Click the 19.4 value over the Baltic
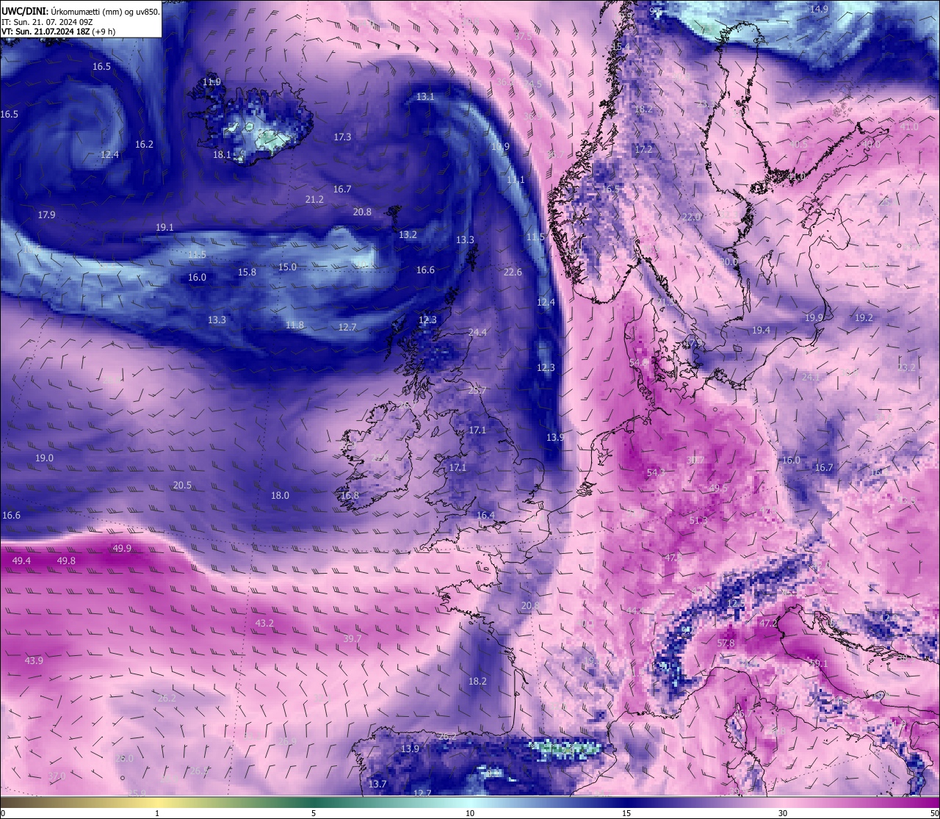Viewport: 940px width, 819px height. (761, 331)
